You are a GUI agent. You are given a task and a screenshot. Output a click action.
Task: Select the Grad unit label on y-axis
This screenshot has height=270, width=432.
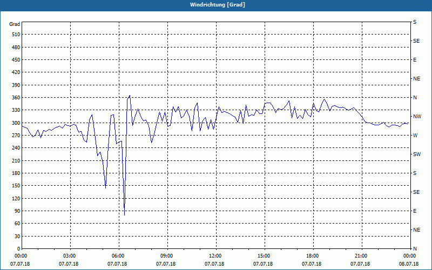(x=15, y=24)
